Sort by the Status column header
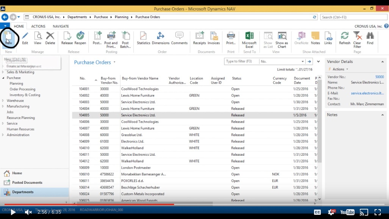This screenshot has width=389, height=219. [x=236, y=78]
